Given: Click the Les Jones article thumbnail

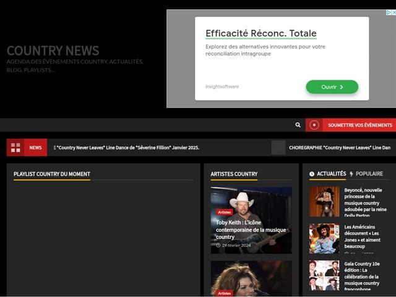Looking at the screenshot, I should pos(324,238).
